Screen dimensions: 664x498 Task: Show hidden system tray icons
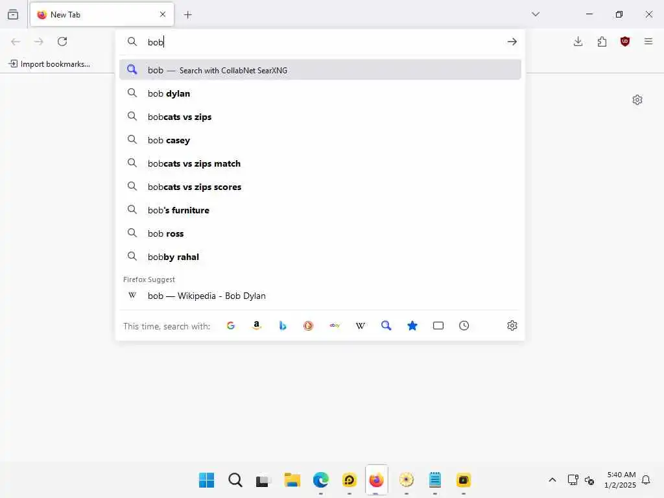[x=552, y=480]
